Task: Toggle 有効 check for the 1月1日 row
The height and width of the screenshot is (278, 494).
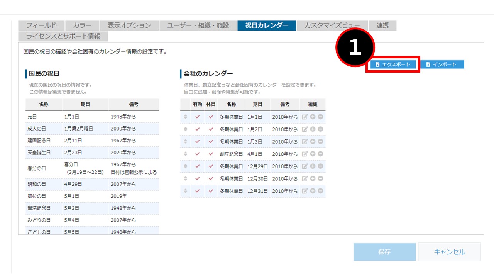Action: point(197,117)
